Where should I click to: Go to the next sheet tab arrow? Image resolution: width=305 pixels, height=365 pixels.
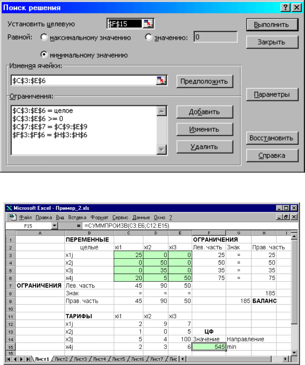[x=21, y=359]
